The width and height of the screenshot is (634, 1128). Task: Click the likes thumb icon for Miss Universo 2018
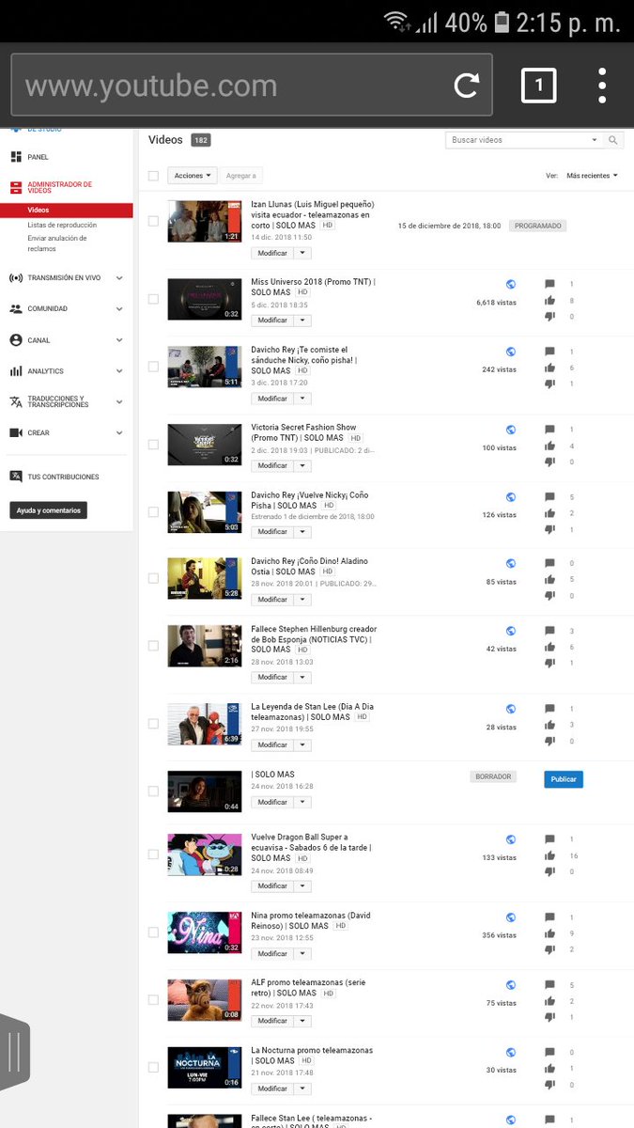pos(549,301)
